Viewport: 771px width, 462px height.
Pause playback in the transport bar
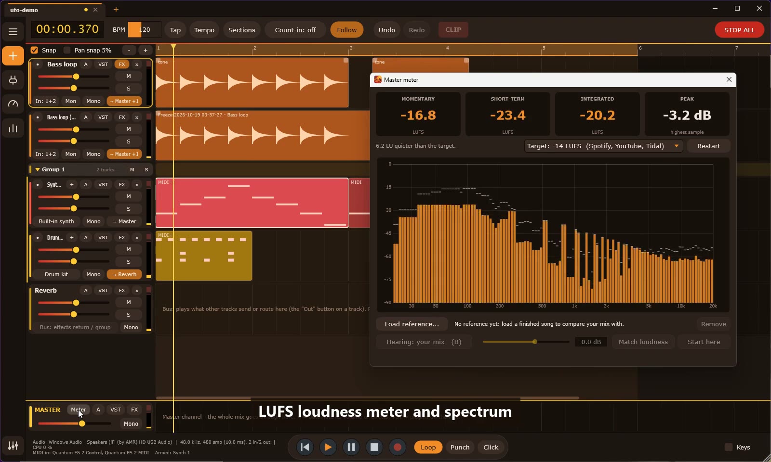tap(351, 447)
